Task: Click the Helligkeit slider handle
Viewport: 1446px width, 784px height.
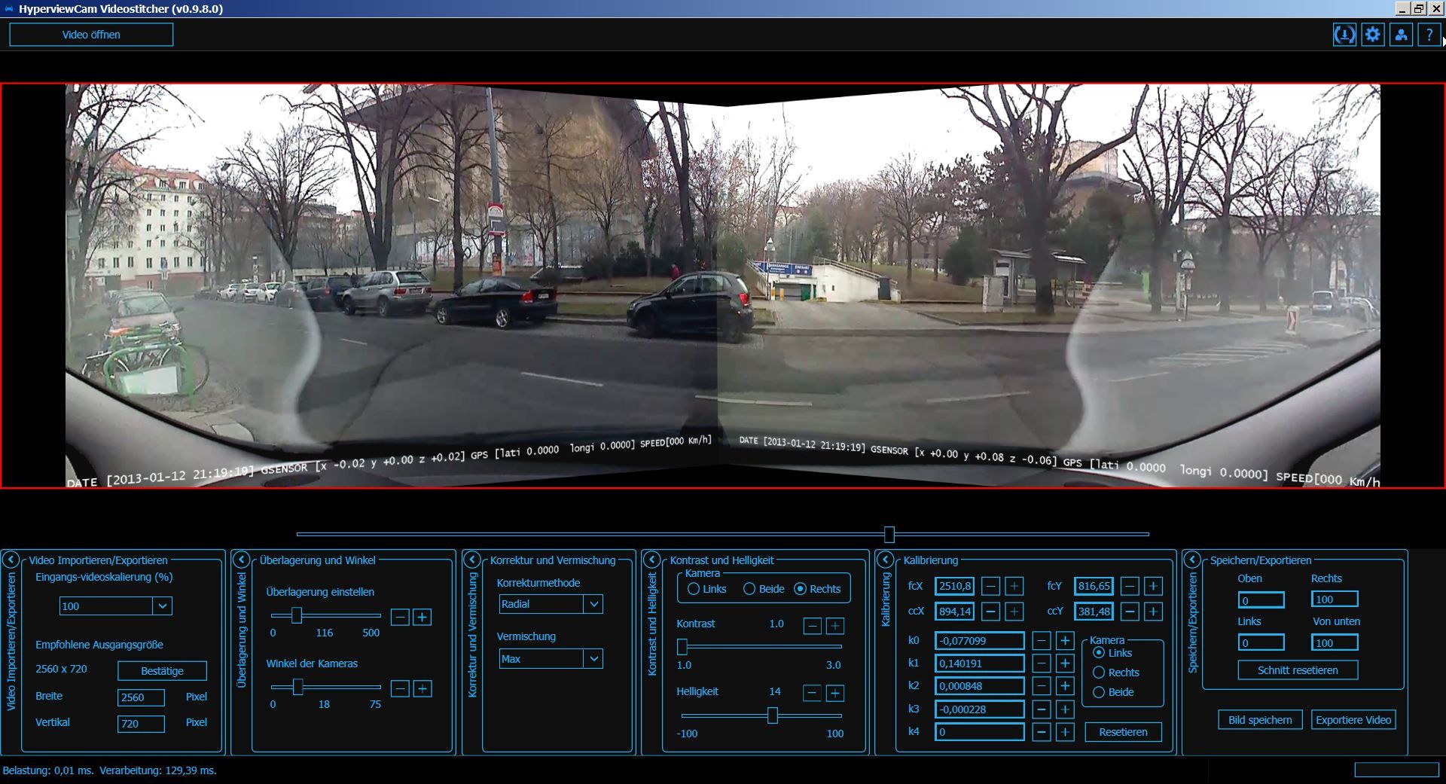Action: 773,715
